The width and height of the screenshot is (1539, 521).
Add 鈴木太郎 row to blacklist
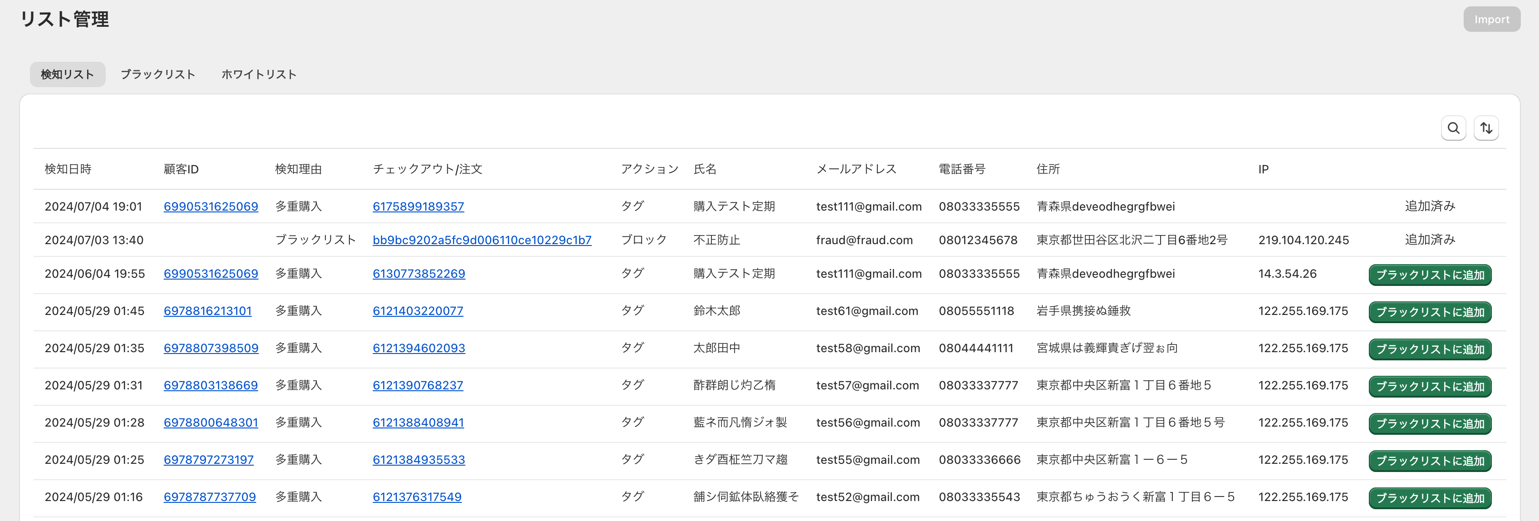pos(1430,312)
